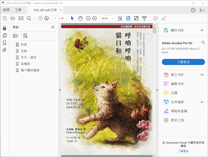Open page thumbnails panel icon
Screen dimensions: 208x157
(x=4, y=35)
